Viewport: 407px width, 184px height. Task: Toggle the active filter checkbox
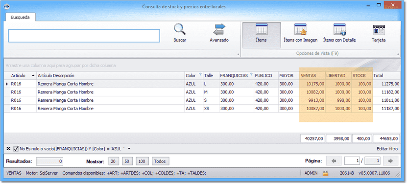[x=16, y=149]
